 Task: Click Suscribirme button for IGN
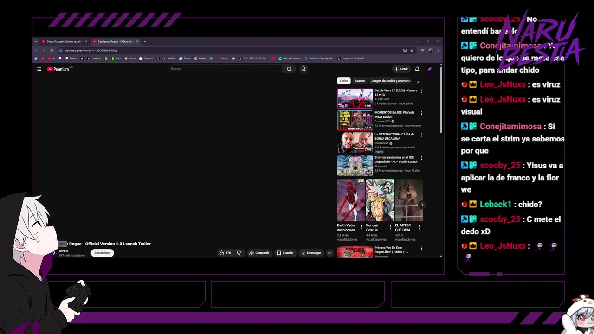(102, 253)
